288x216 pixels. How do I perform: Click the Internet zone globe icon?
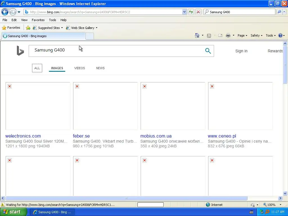click(208, 205)
